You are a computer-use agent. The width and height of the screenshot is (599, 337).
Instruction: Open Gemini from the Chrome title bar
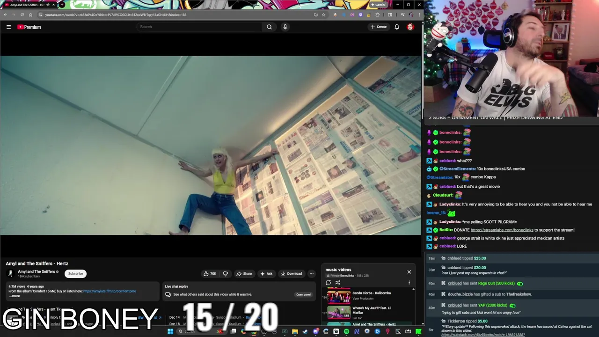coord(378,5)
